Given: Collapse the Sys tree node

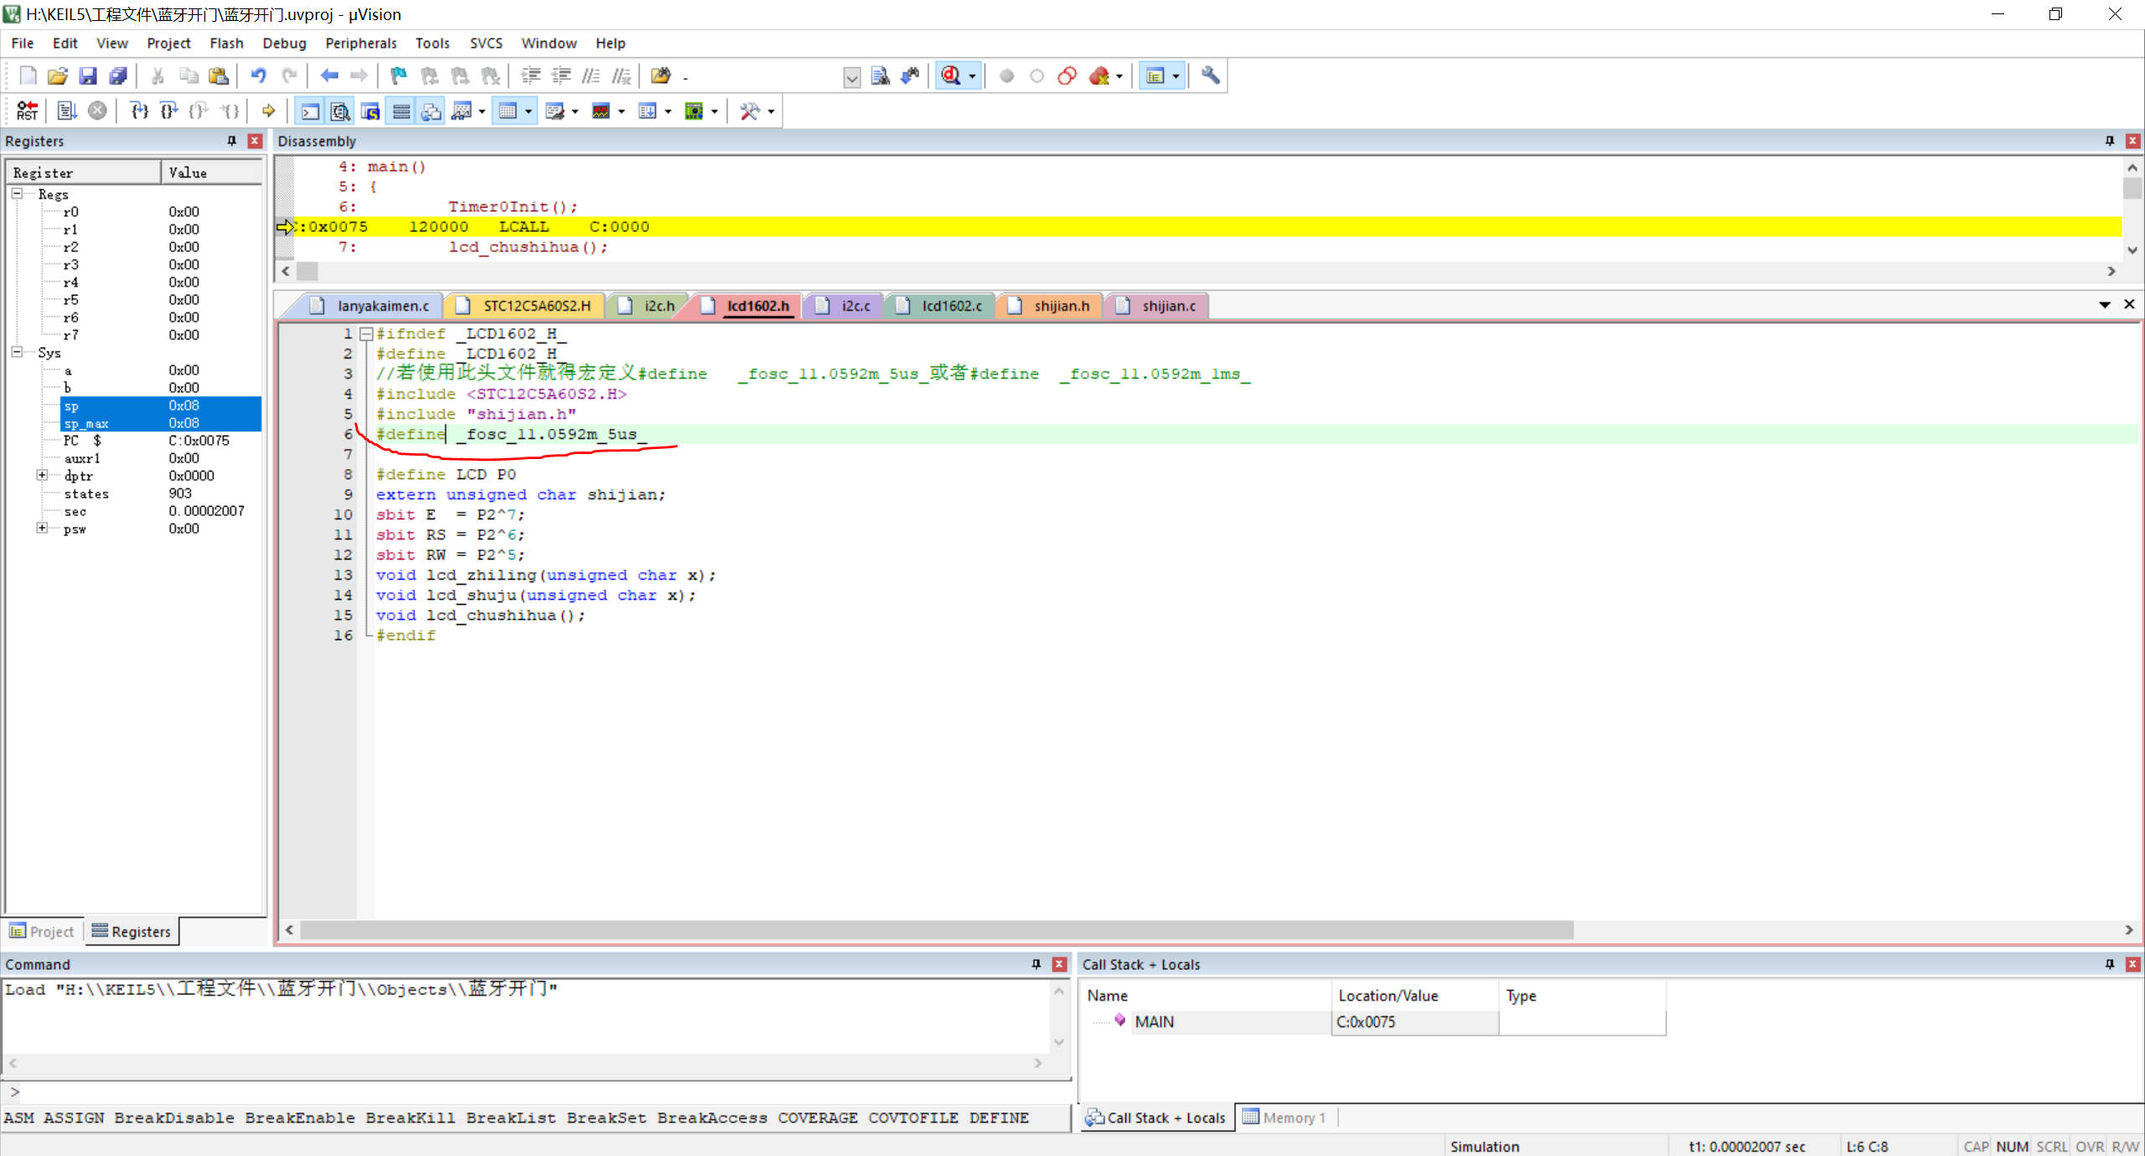Looking at the screenshot, I should tap(17, 352).
